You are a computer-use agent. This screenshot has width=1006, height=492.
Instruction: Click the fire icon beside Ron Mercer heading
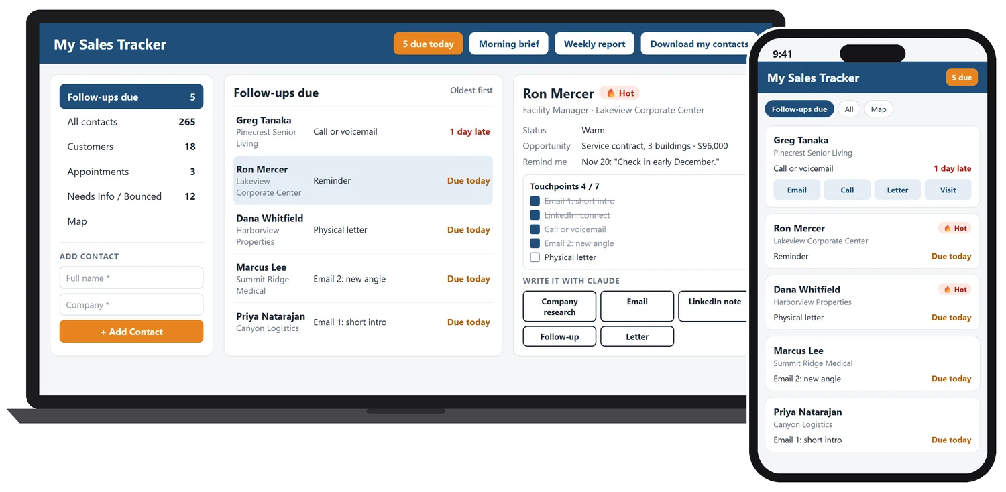click(x=610, y=93)
